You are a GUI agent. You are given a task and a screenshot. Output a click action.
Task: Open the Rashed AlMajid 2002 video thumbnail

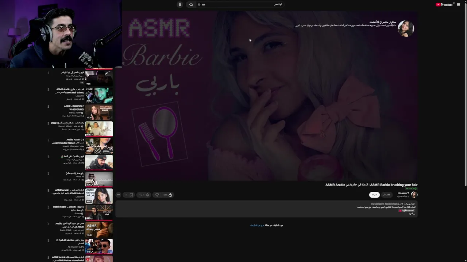tap(99, 129)
